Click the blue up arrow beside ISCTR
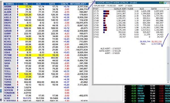 pos(18,39)
